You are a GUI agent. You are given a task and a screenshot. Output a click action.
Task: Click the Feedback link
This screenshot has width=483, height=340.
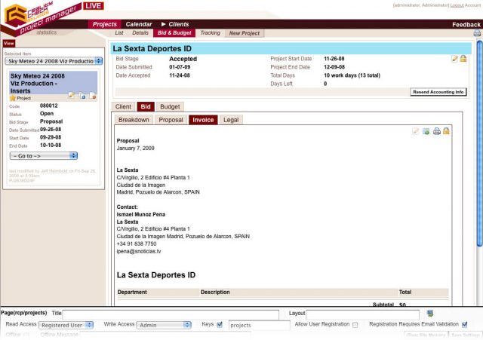click(x=466, y=25)
